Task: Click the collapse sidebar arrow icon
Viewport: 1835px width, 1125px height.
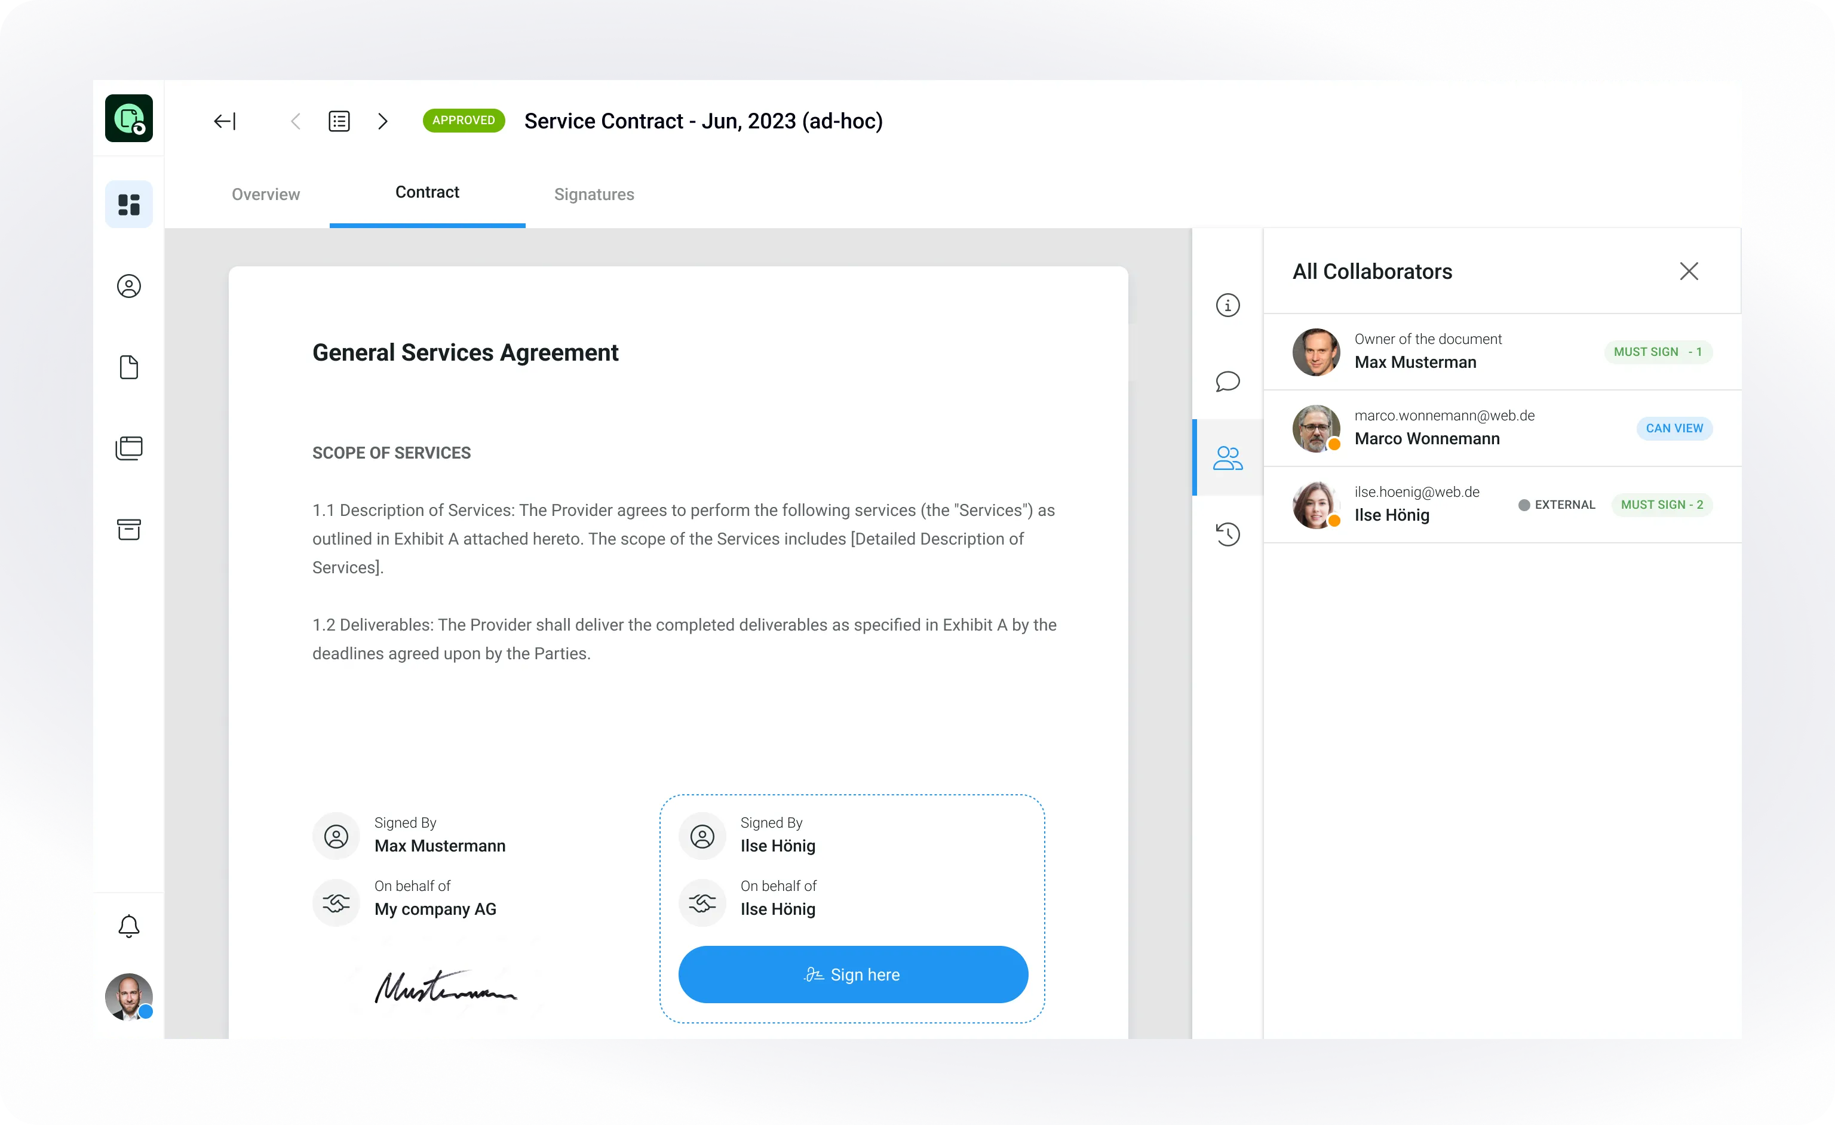Action: 224,121
